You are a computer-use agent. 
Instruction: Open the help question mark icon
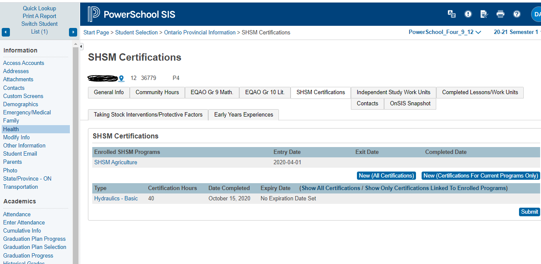tap(517, 14)
